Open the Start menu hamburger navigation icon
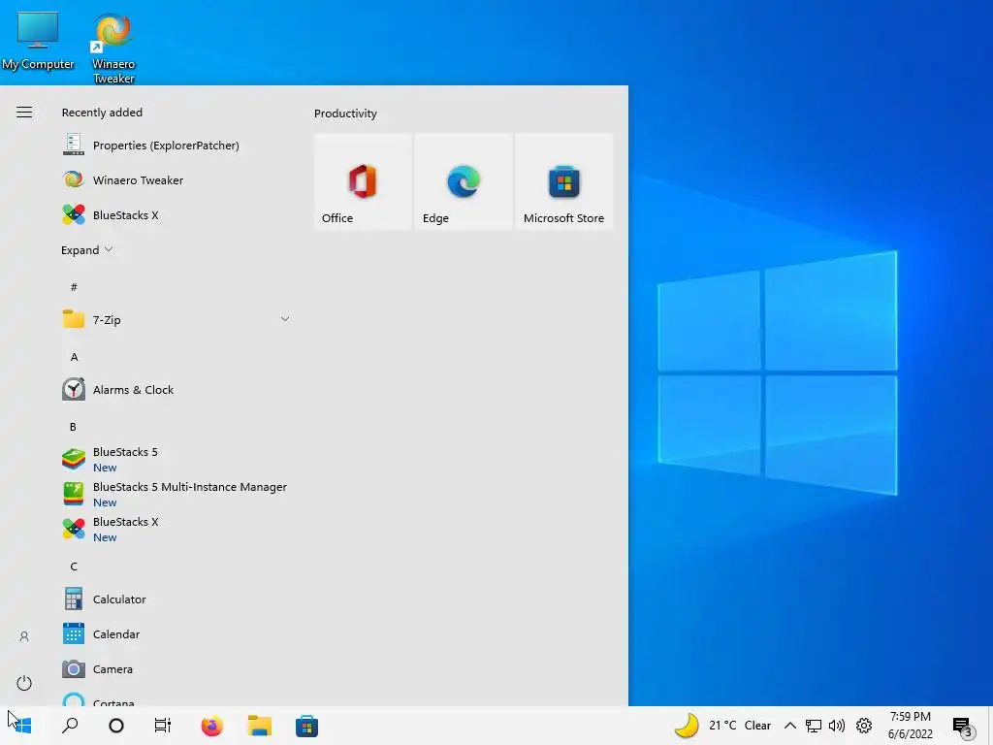Screen dimensions: 993x745 [24, 113]
